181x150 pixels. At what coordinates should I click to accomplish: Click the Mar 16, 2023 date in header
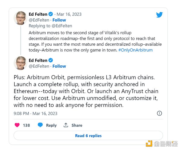[x=69, y=14]
